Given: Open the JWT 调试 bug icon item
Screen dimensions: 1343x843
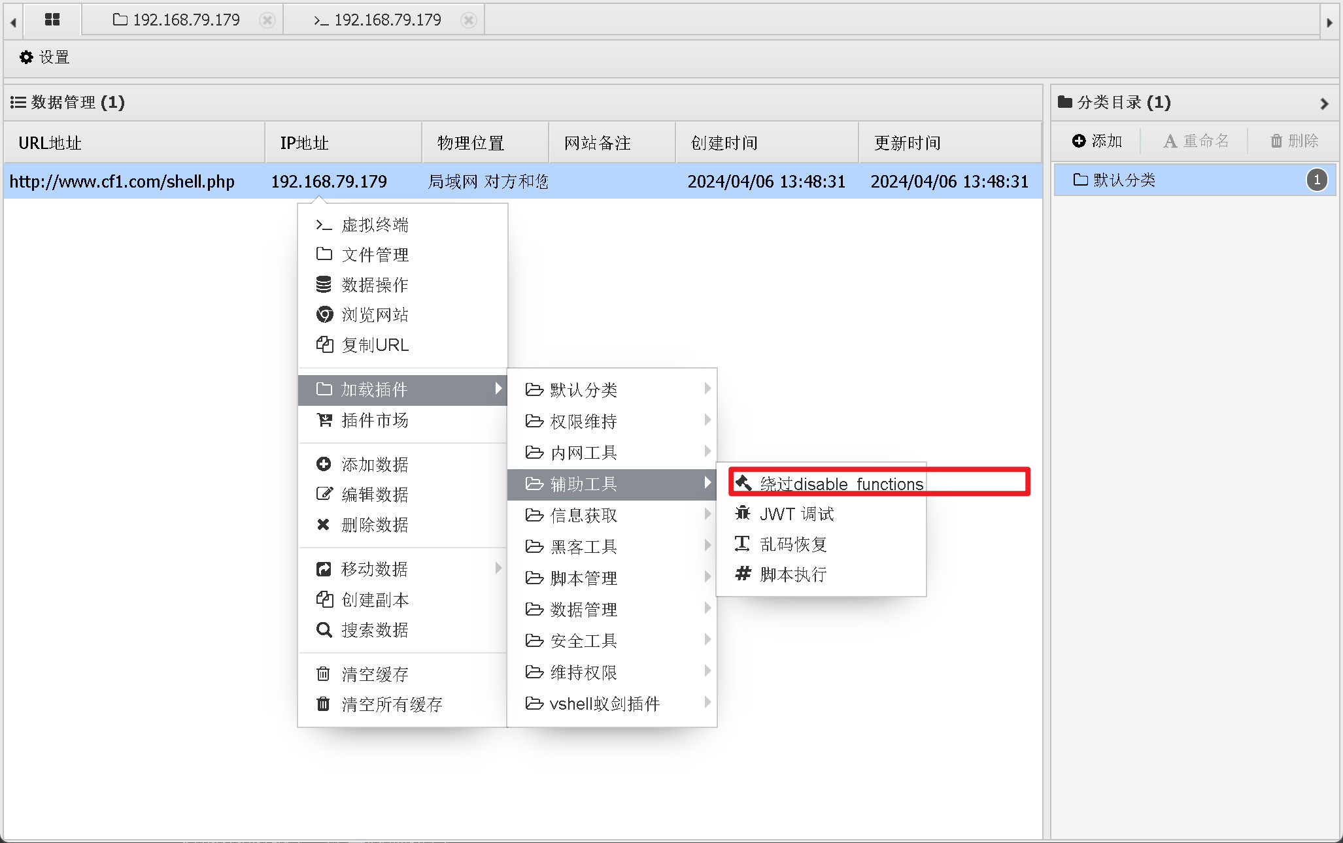Looking at the screenshot, I should click(796, 514).
